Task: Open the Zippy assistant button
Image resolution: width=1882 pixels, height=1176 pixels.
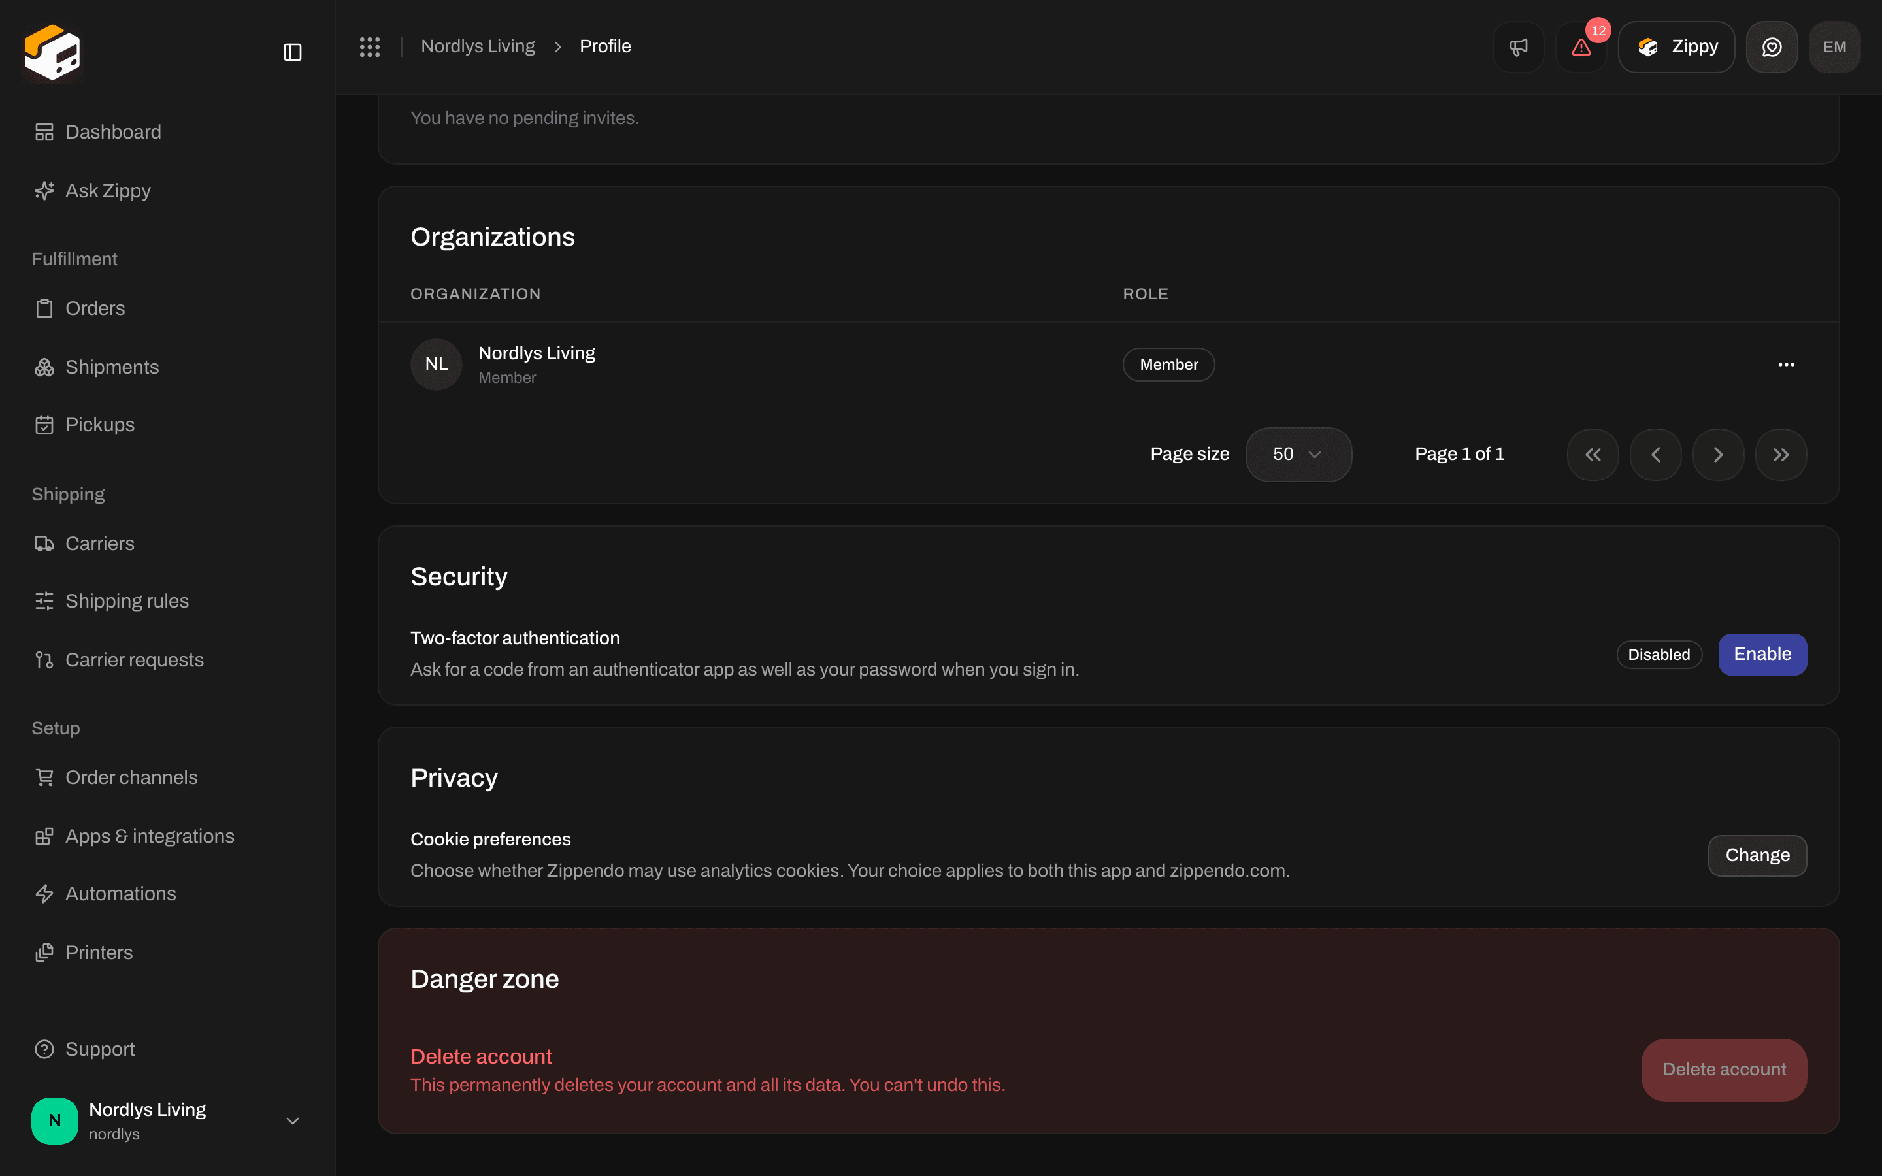Action: coord(1677,46)
